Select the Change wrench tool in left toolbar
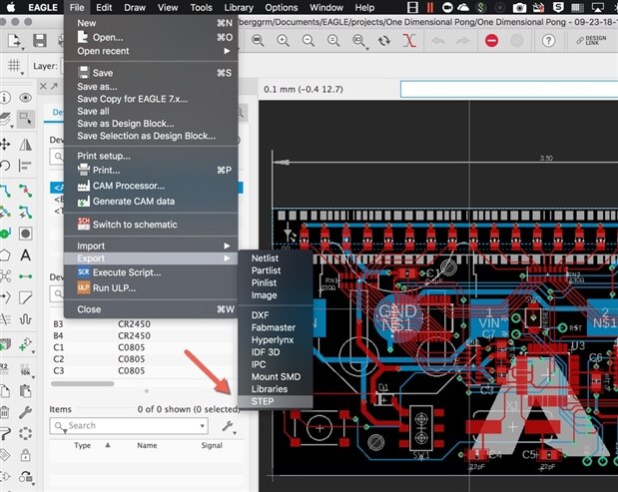618x492 pixels. (x=26, y=412)
